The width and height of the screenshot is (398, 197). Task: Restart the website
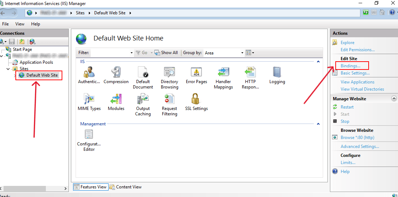point(347,107)
